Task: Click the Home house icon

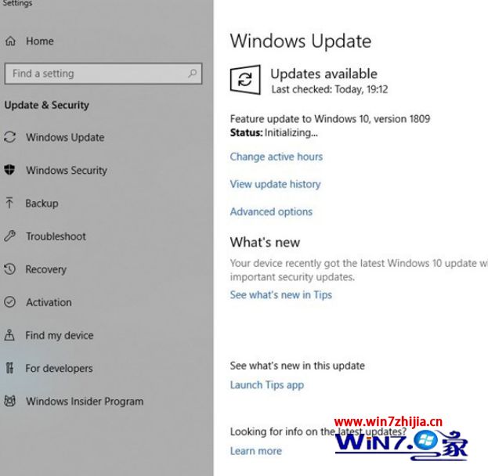Action: (x=10, y=41)
